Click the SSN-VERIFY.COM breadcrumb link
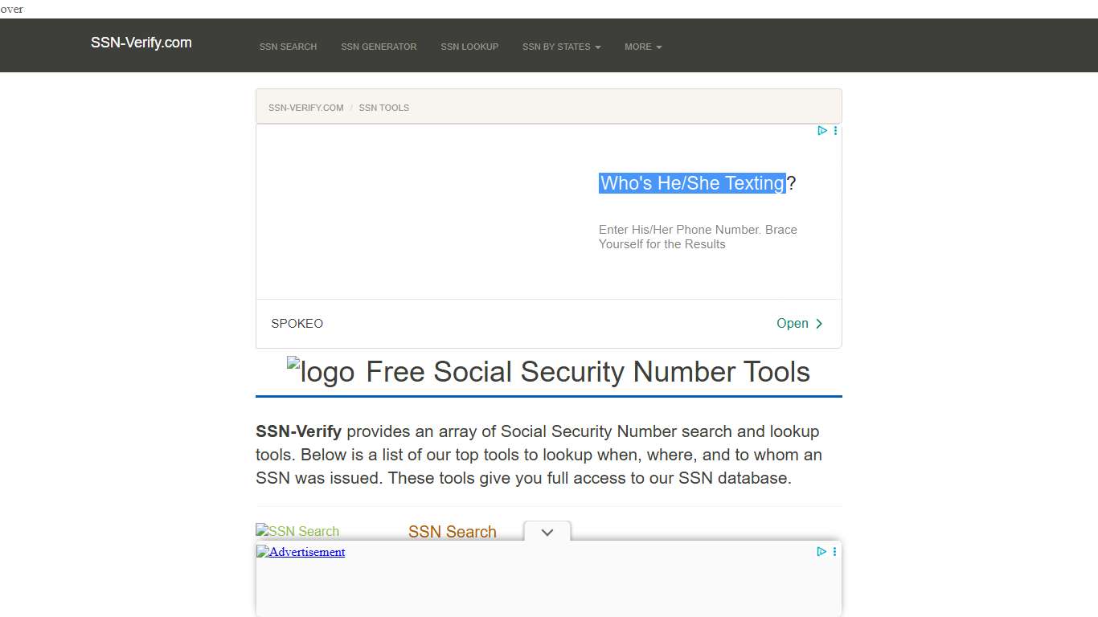The height and width of the screenshot is (617, 1098). pyautogui.click(x=305, y=107)
